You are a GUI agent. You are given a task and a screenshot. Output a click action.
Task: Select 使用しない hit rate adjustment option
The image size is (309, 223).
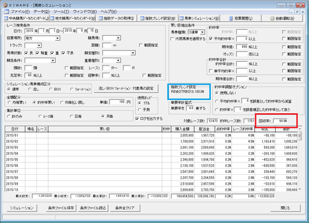click(216, 93)
